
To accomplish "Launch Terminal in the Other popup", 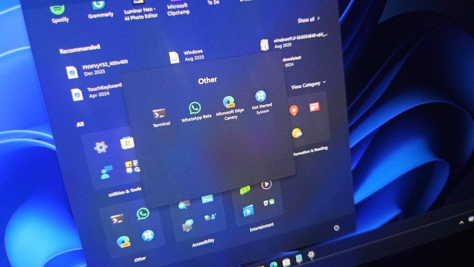I will click(x=161, y=118).
